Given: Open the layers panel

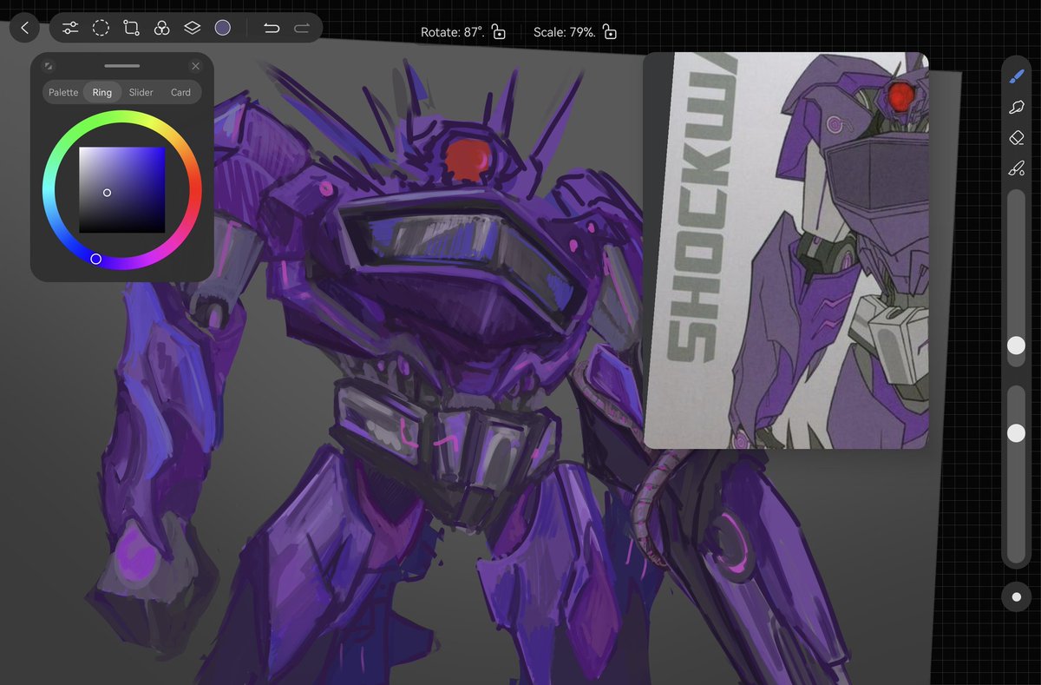Looking at the screenshot, I should (x=192, y=28).
